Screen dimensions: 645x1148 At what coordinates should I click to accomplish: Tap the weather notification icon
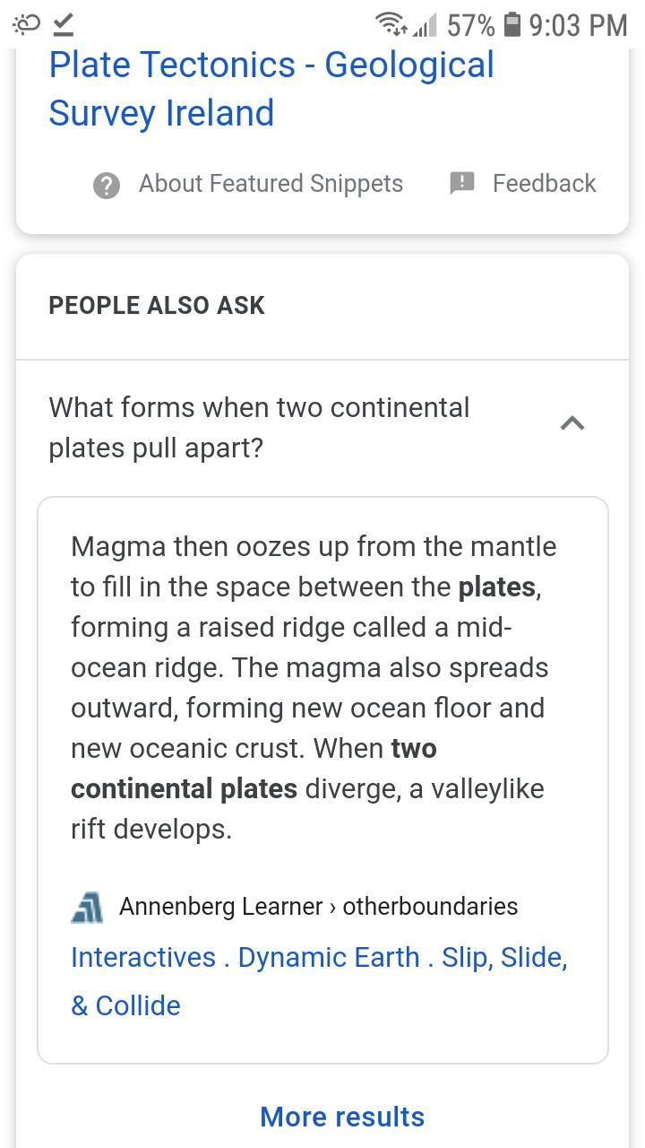27,24
